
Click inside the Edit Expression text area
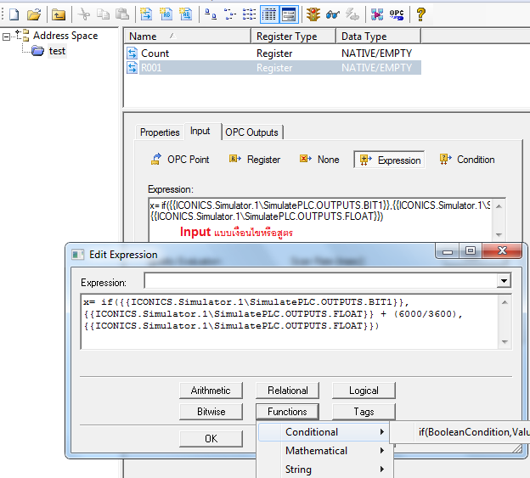pos(290,322)
